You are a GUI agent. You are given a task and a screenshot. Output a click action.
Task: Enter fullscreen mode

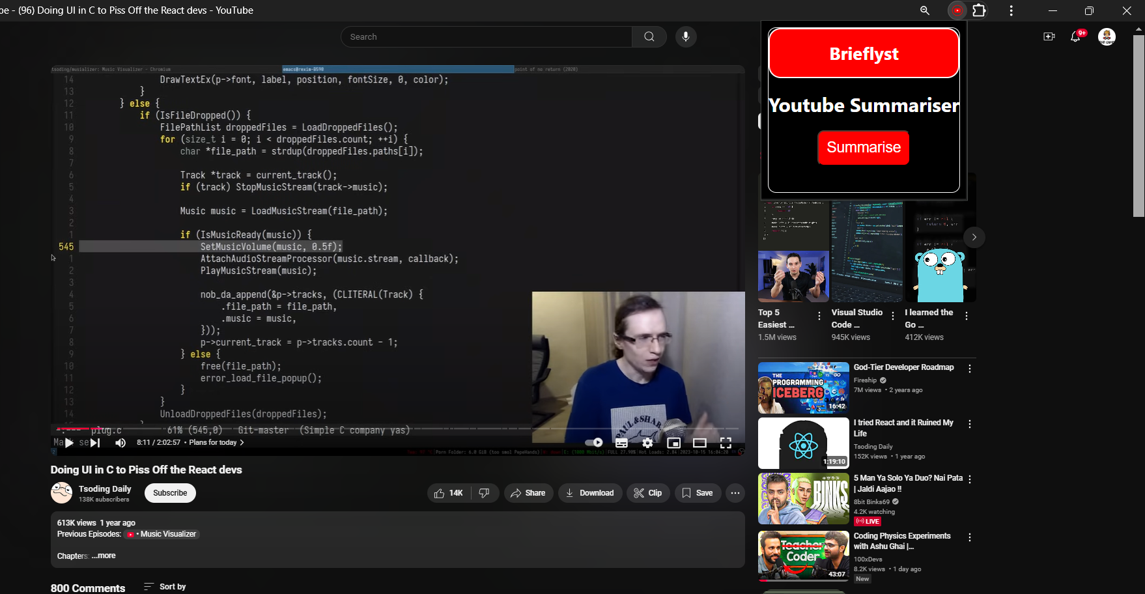[726, 443]
